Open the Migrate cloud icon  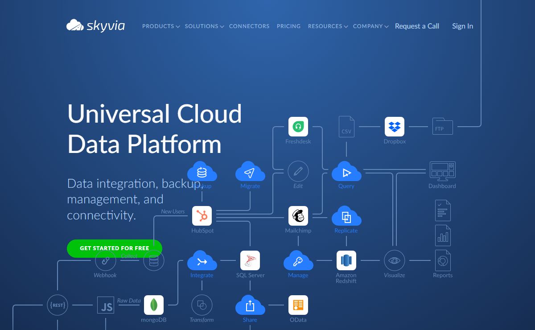tap(250, 172)
